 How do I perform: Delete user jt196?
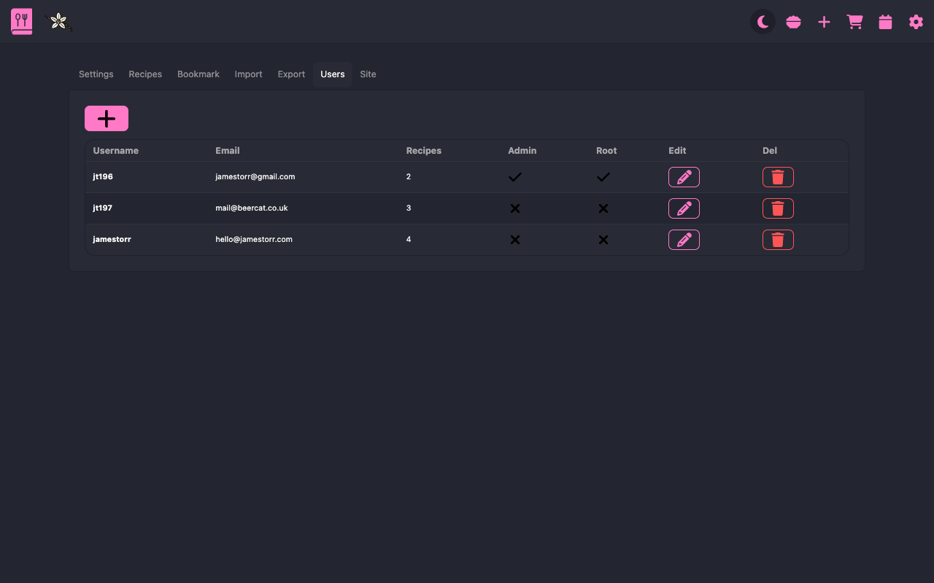pyautogui.click(x=778, y=177)
